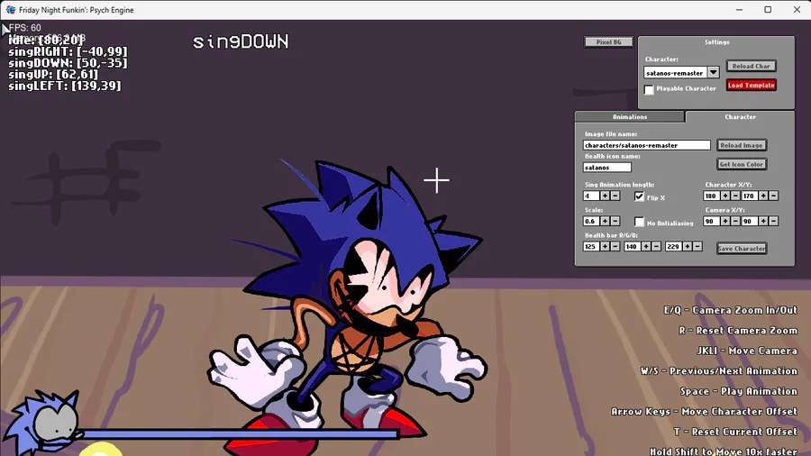Click plus next to second Camera X/Y field
Image resolution: width=811 pixels, height=456 pixels.
click(763, 222)
